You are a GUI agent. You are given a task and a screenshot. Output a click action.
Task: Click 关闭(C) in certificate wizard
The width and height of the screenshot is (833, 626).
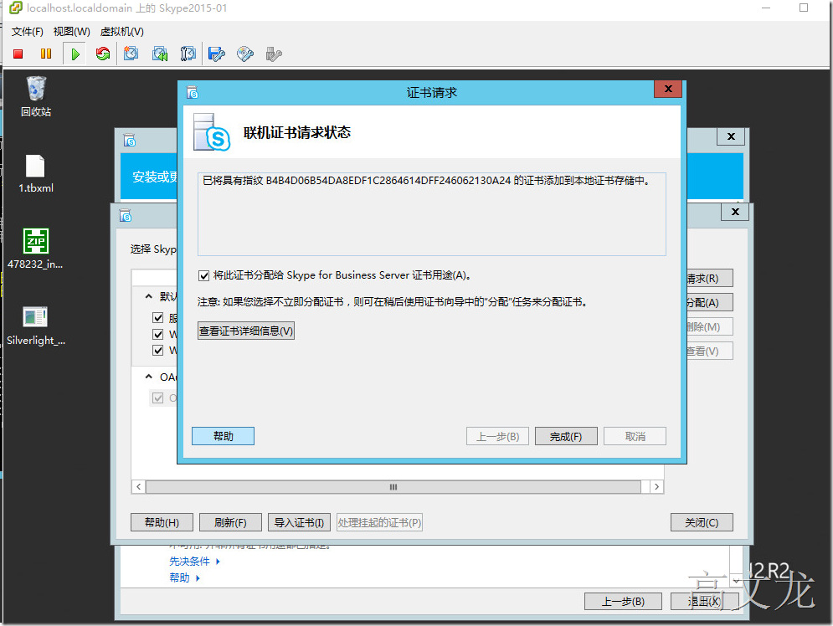702,522
